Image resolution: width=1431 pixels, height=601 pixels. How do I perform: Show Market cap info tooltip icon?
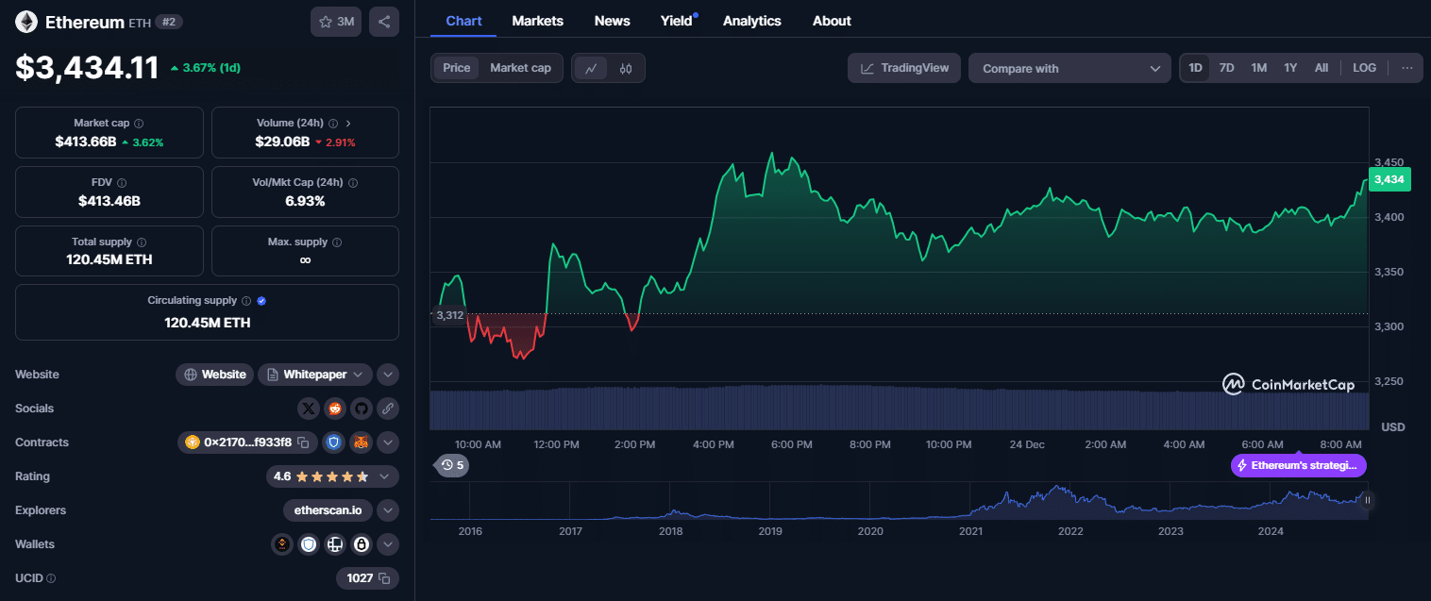(139, 124)
